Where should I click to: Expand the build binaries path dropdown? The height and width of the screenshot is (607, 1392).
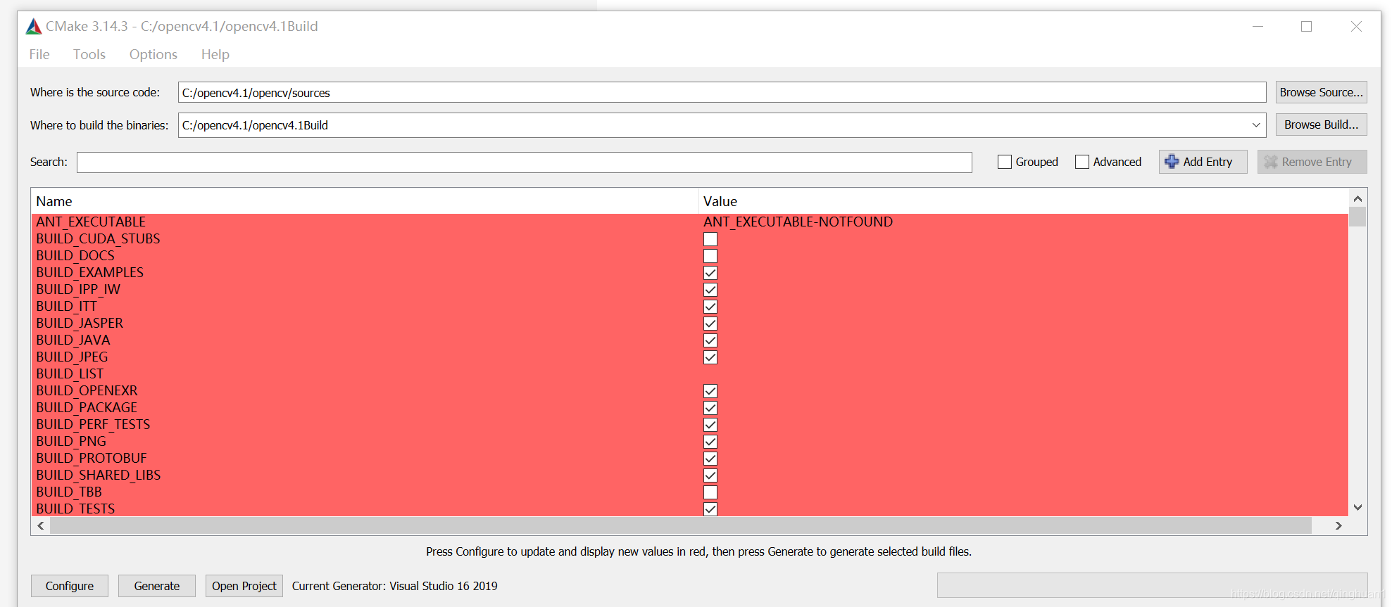[1256, 125]
